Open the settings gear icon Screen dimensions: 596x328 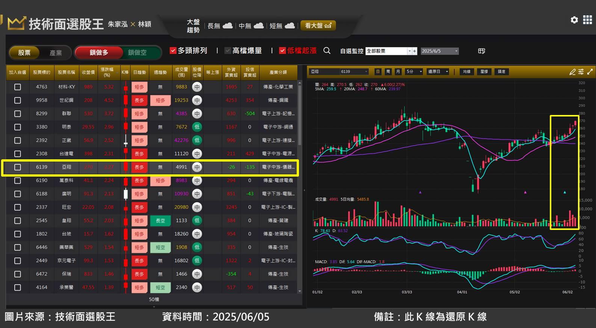(x=574, y=20)
